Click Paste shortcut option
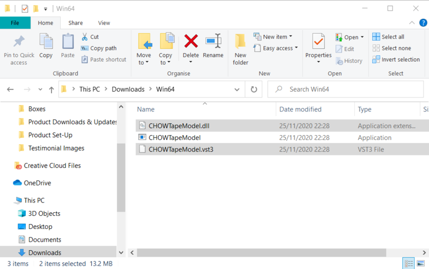The height and width of the screenshot is (269, 429). (104, 59)
